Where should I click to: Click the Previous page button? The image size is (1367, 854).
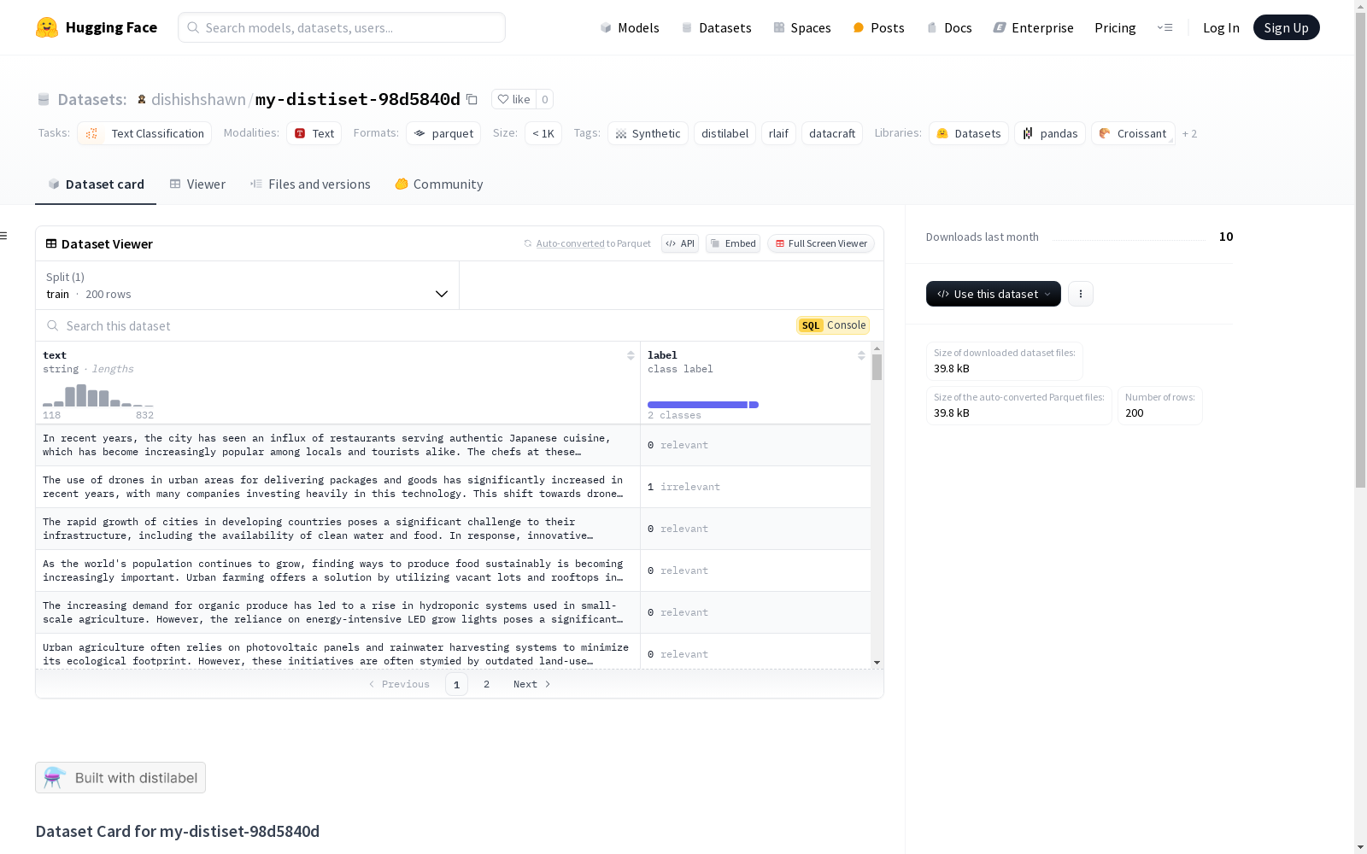399,684
